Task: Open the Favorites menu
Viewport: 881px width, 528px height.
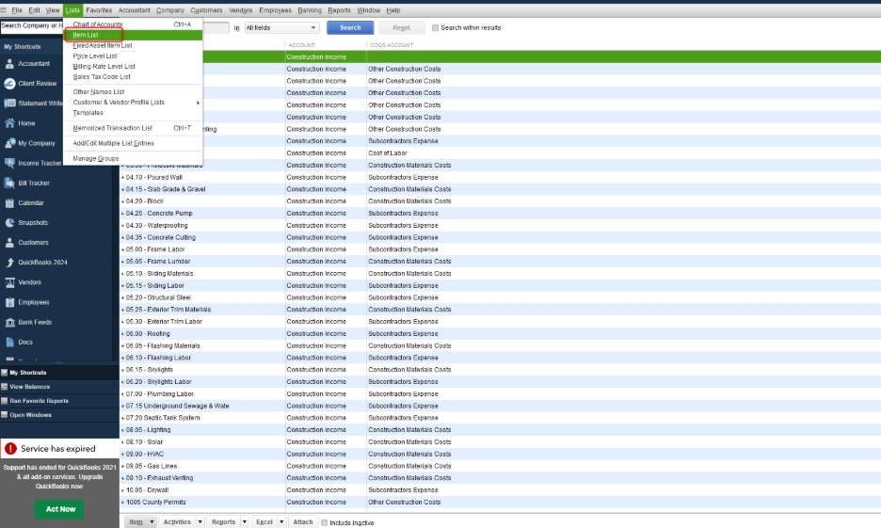Action: coord(99,10)
